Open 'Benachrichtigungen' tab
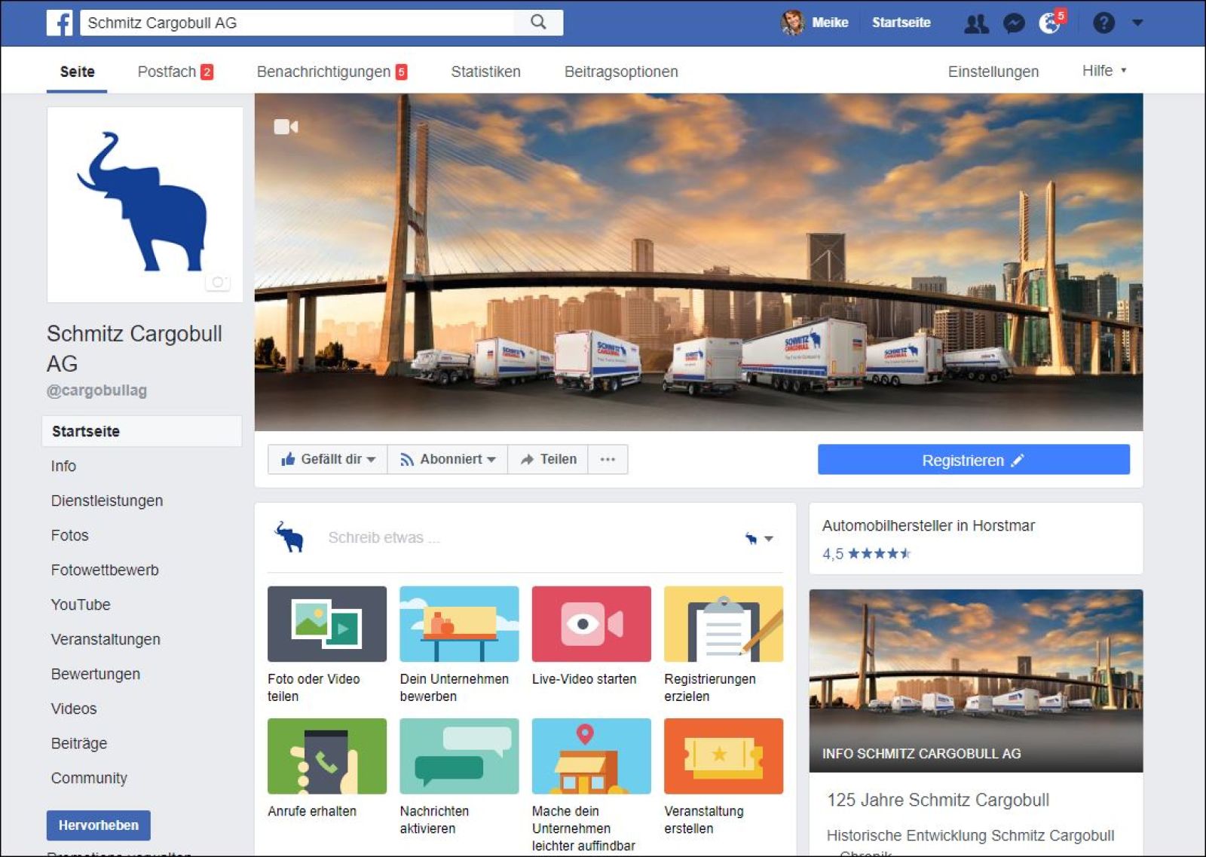1206x857 pixels. (332, 72)
